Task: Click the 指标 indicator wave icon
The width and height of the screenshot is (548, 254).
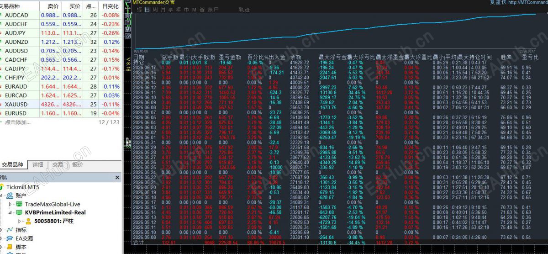Action: [9, 230]
